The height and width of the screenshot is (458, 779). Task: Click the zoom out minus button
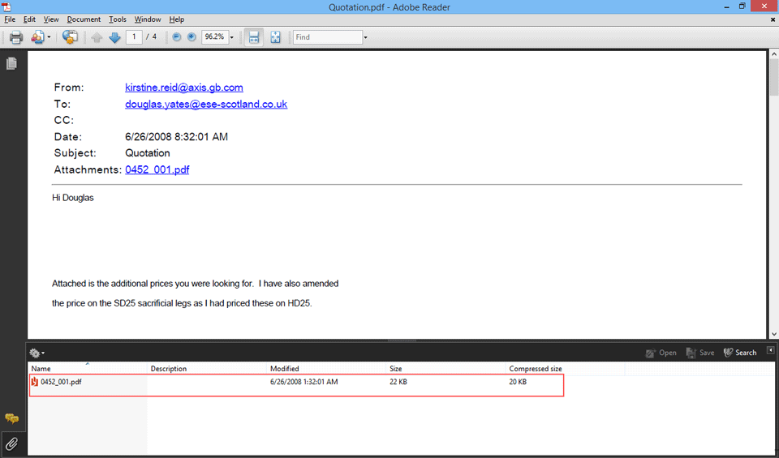177,37
